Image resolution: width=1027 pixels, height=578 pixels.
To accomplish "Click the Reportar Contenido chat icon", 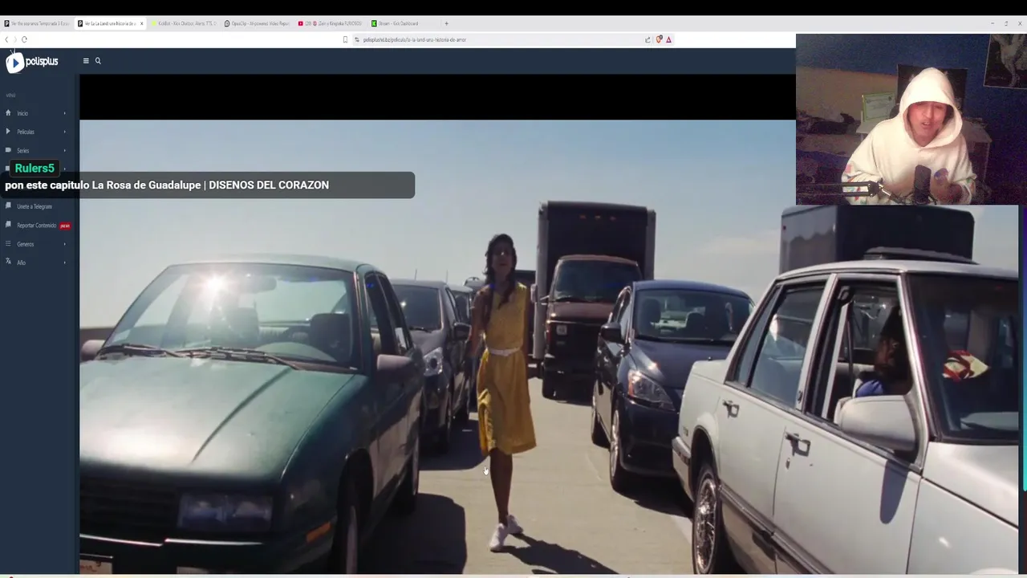I will click(x=8, y=225).
